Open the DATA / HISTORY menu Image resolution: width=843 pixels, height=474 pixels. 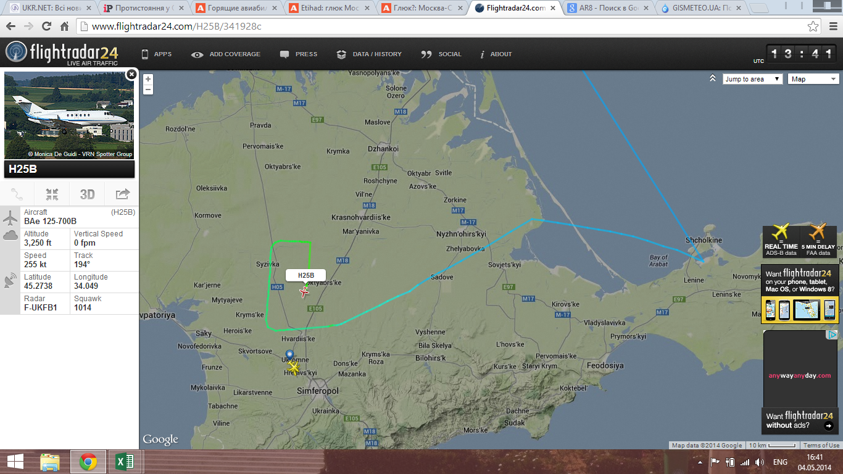coord(369,54)
